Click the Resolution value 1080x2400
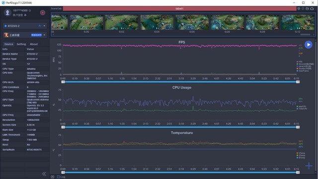 33,120
